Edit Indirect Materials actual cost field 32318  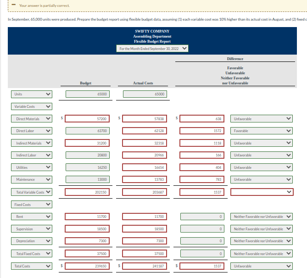tap(145, 143)
